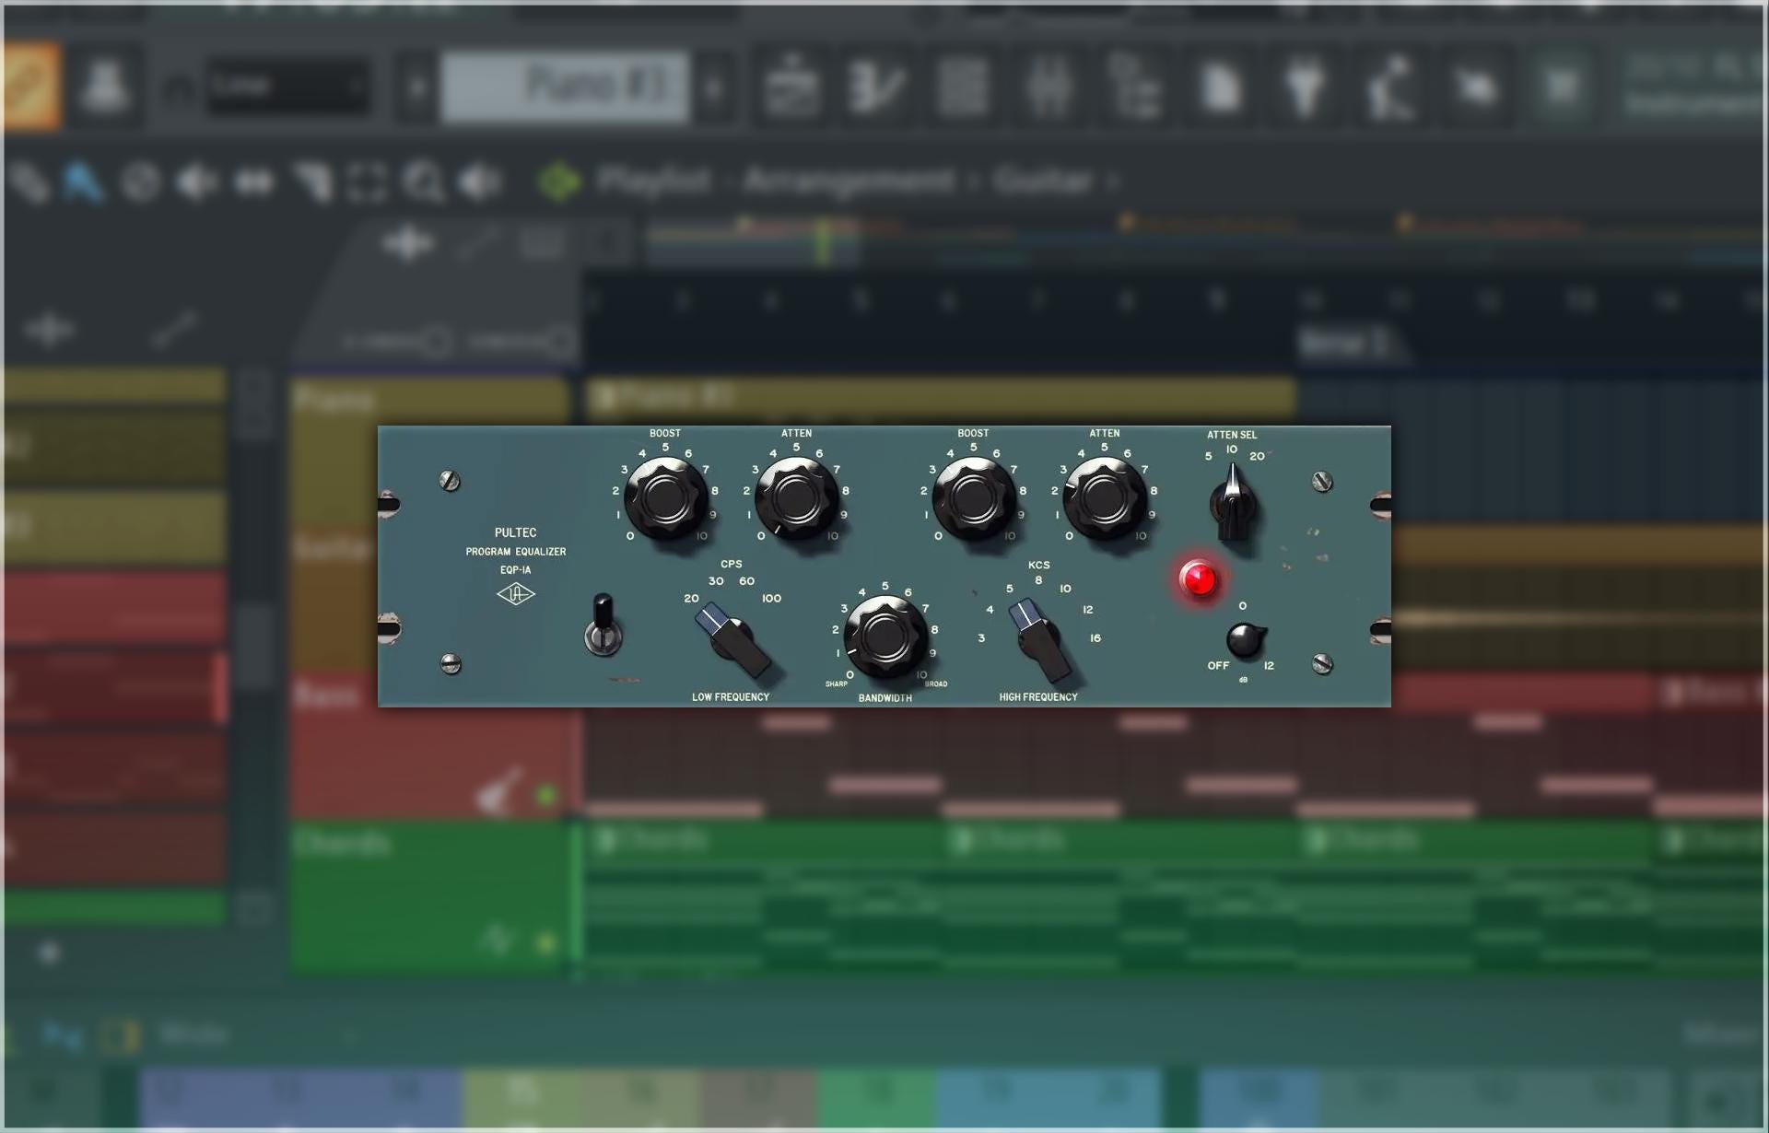Turn the OFF/12 dB power gain knob
This screenshot has height=1133, width=1769.
(x=1245, y=640)
